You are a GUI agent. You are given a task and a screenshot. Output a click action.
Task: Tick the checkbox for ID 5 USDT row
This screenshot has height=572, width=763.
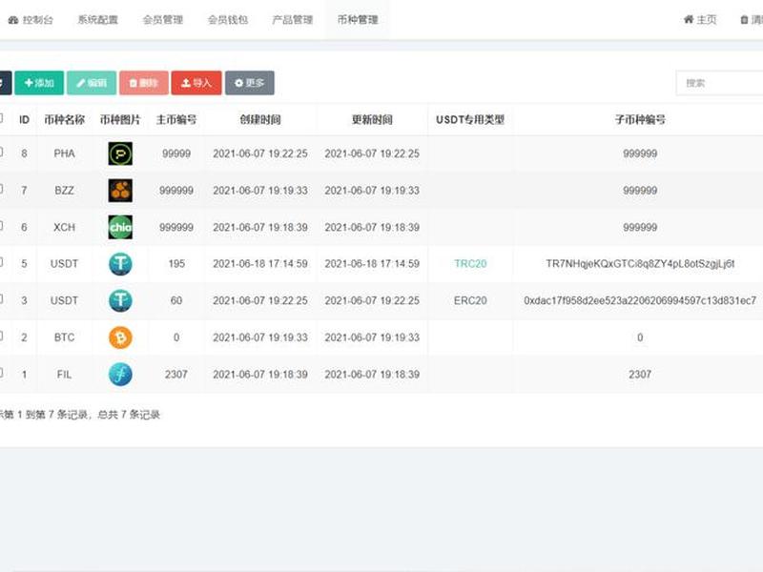coord(1,263)
